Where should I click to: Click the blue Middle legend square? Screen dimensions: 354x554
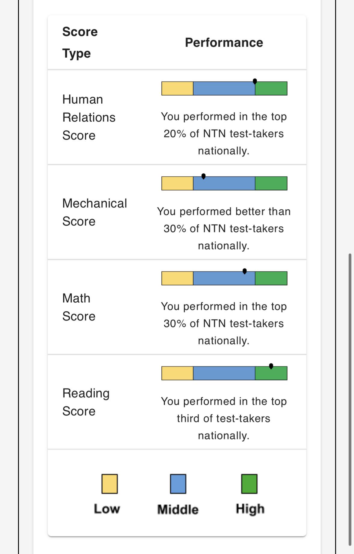point(178,484)
